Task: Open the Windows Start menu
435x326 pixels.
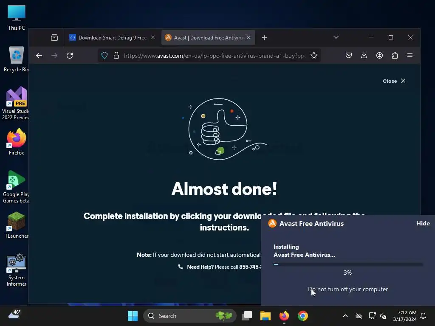Action: pyautogui.click(x=133, y=316)
